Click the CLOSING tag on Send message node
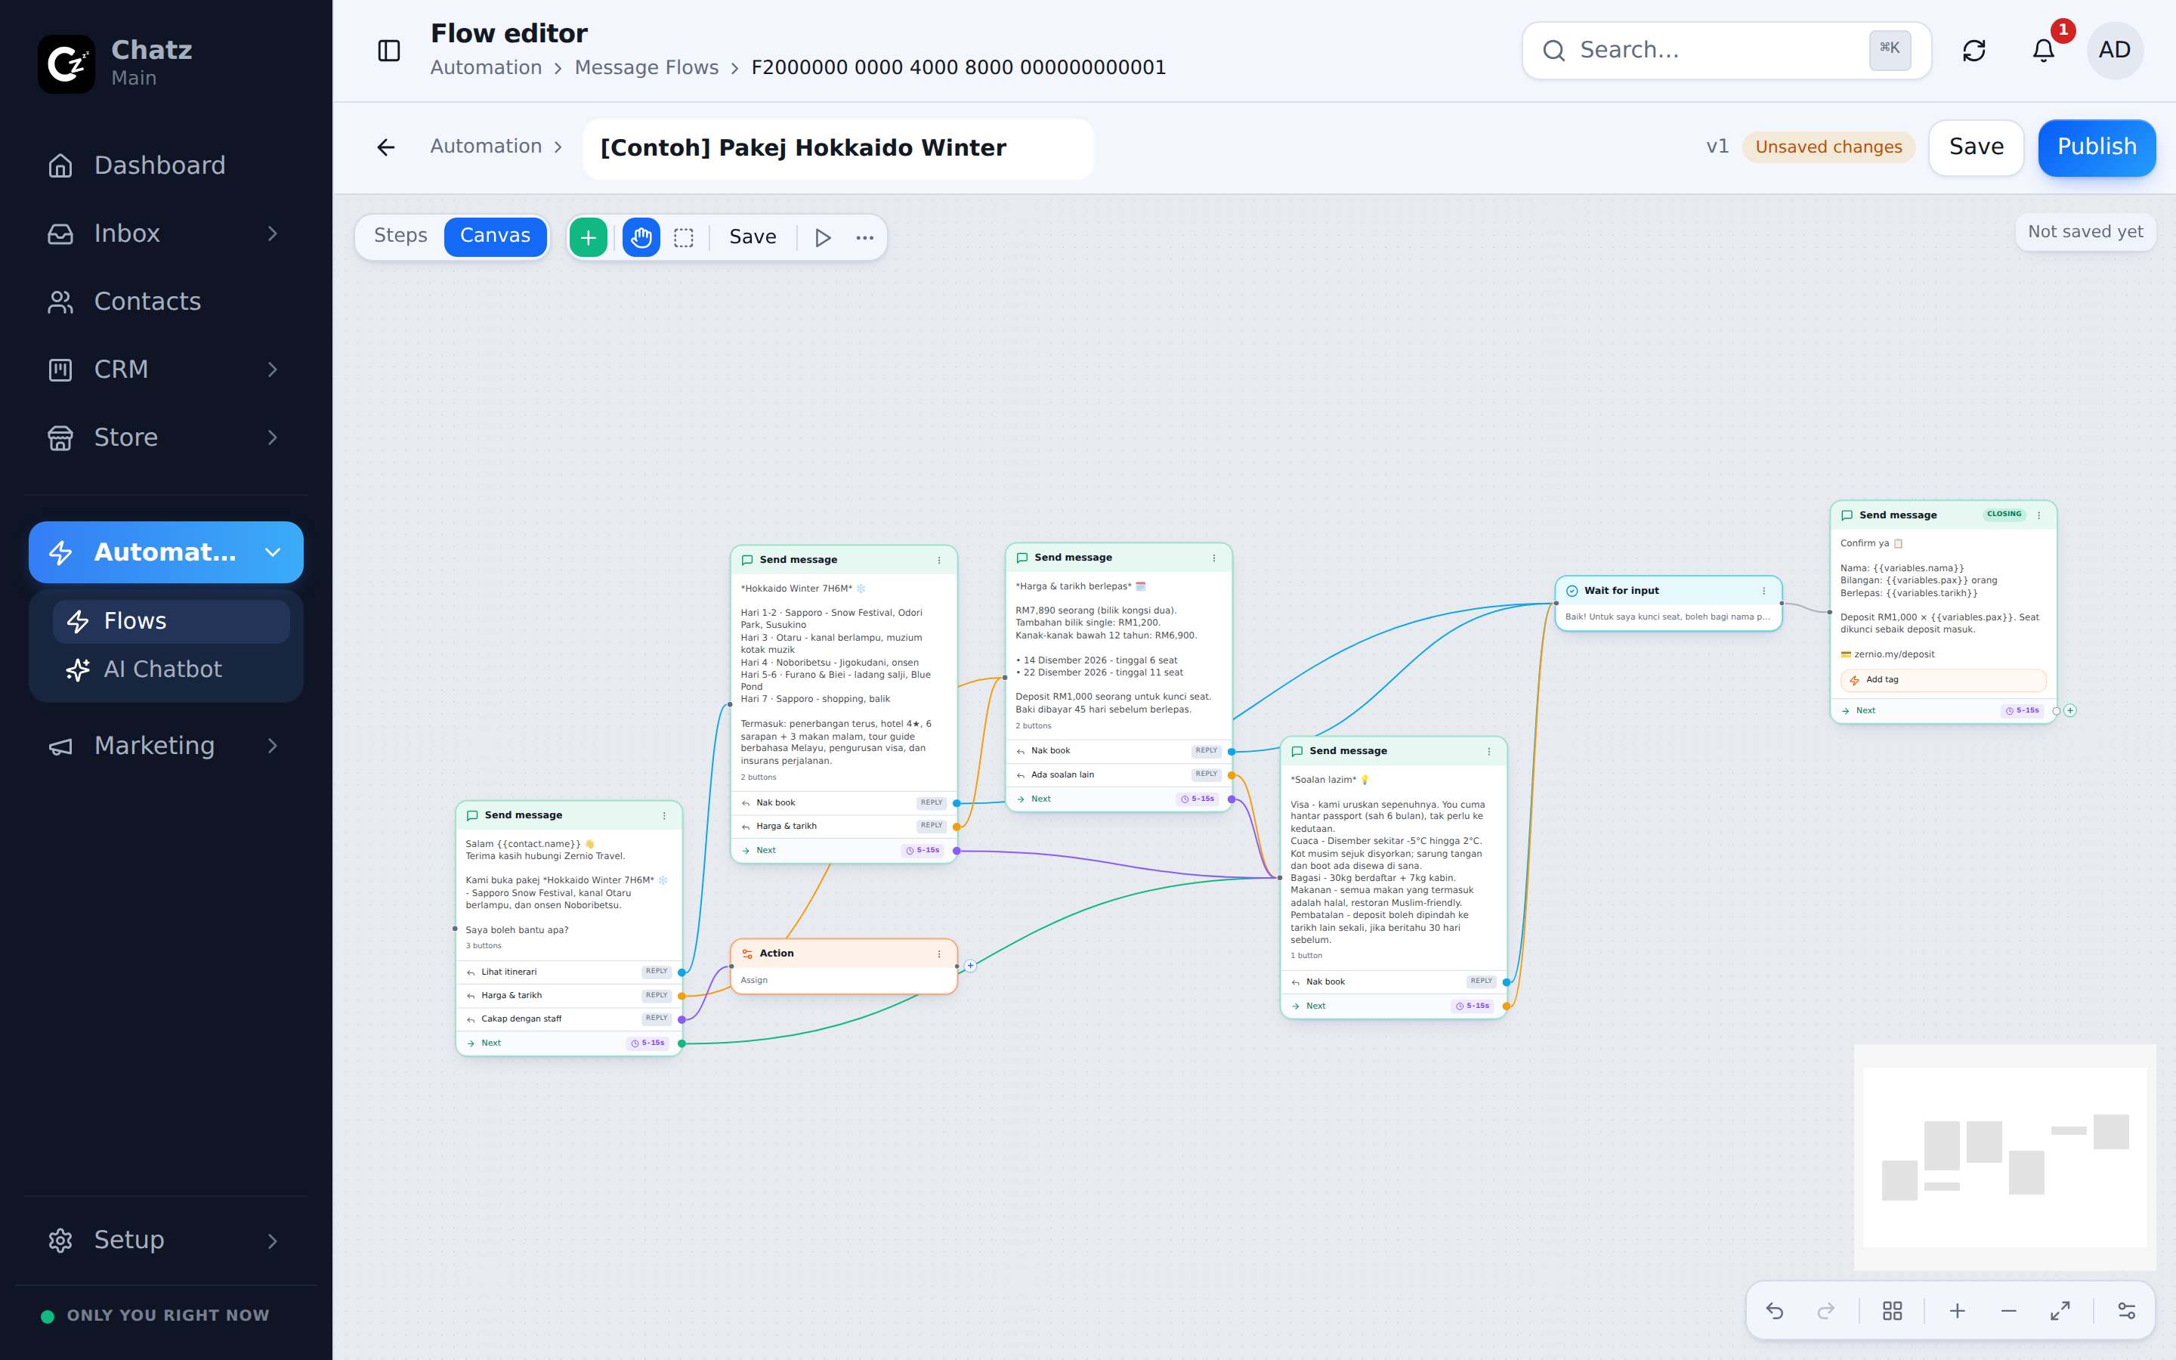Screen dimensions: 2176x1360 [x=2004, y=515]
